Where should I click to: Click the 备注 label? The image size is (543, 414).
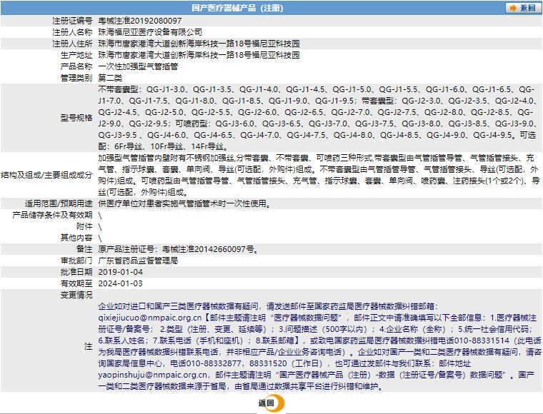point(84,249)
